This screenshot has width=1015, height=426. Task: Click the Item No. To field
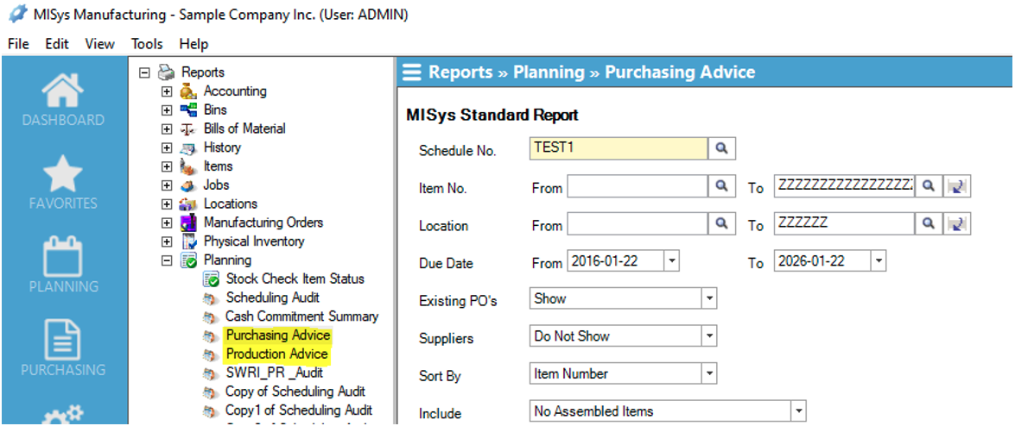coord(844,187)
